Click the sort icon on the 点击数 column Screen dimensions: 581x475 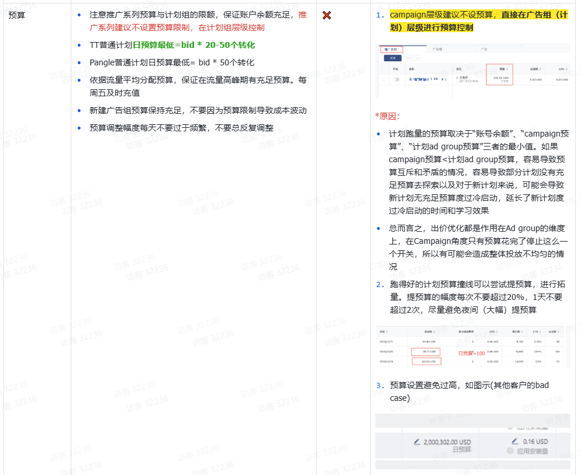click(x=558, y=331)
